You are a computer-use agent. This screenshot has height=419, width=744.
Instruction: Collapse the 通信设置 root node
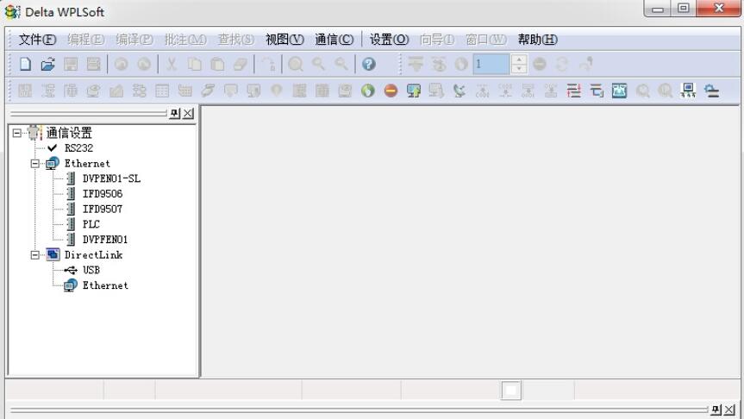[x=17, y=133]
